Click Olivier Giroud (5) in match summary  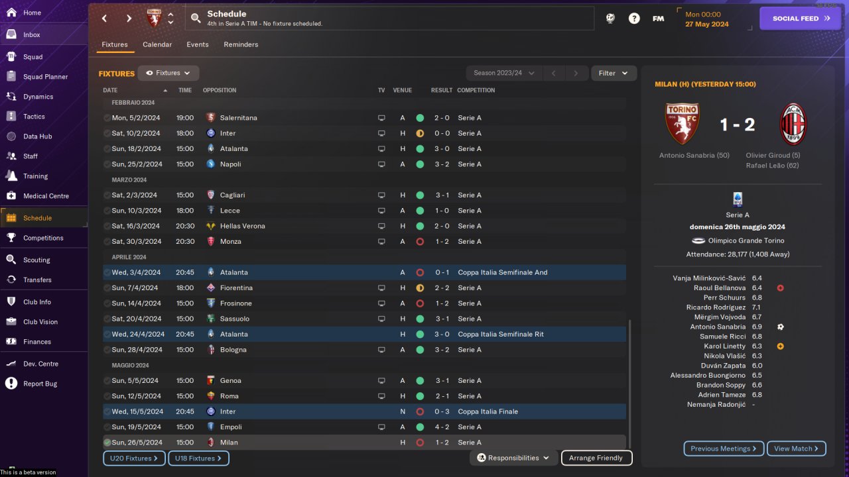(x=773, y=156)
